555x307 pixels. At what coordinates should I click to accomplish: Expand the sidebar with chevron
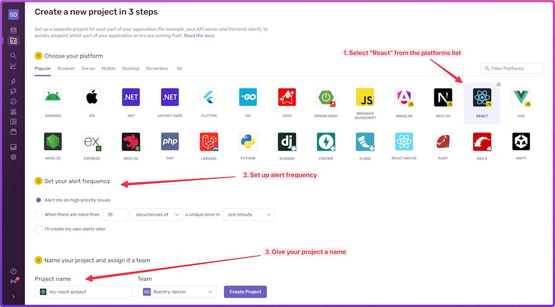point(13,297)
